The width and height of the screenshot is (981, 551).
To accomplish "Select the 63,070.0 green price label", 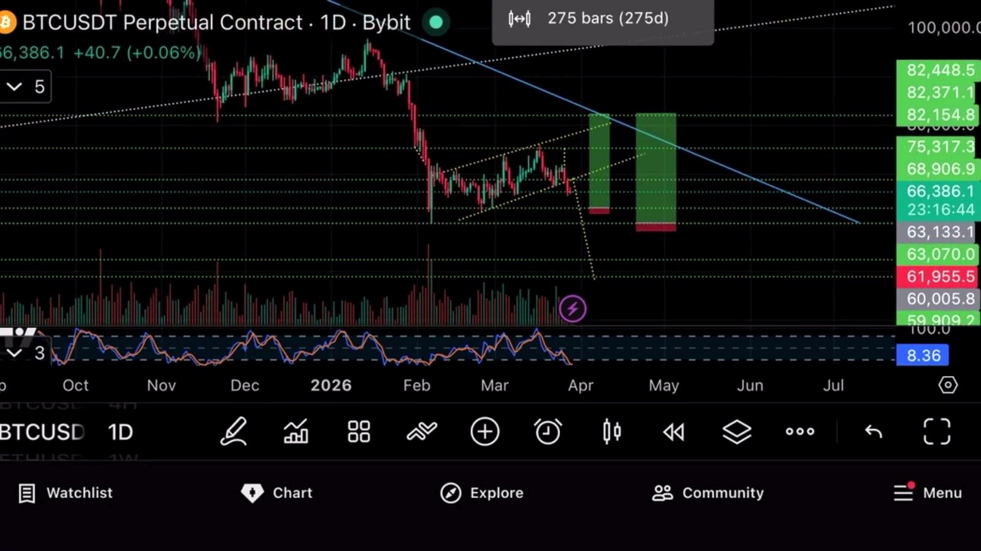I will click(939, 254).
